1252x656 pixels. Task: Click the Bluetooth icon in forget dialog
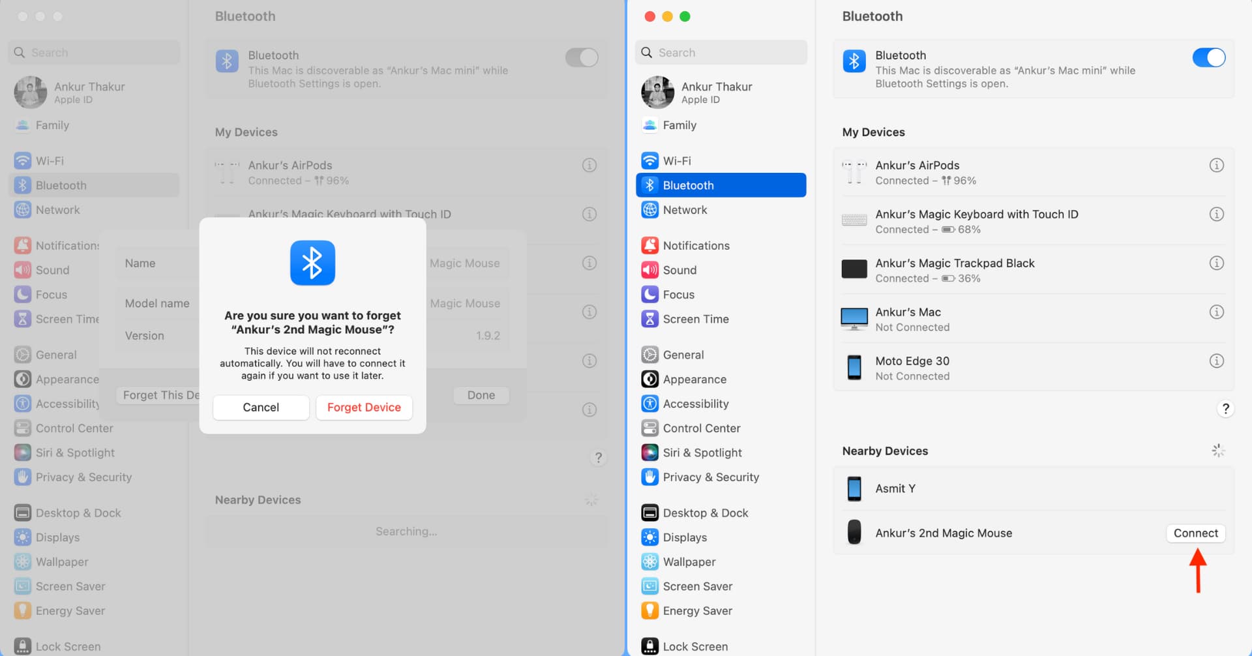[x=312, y=263]
